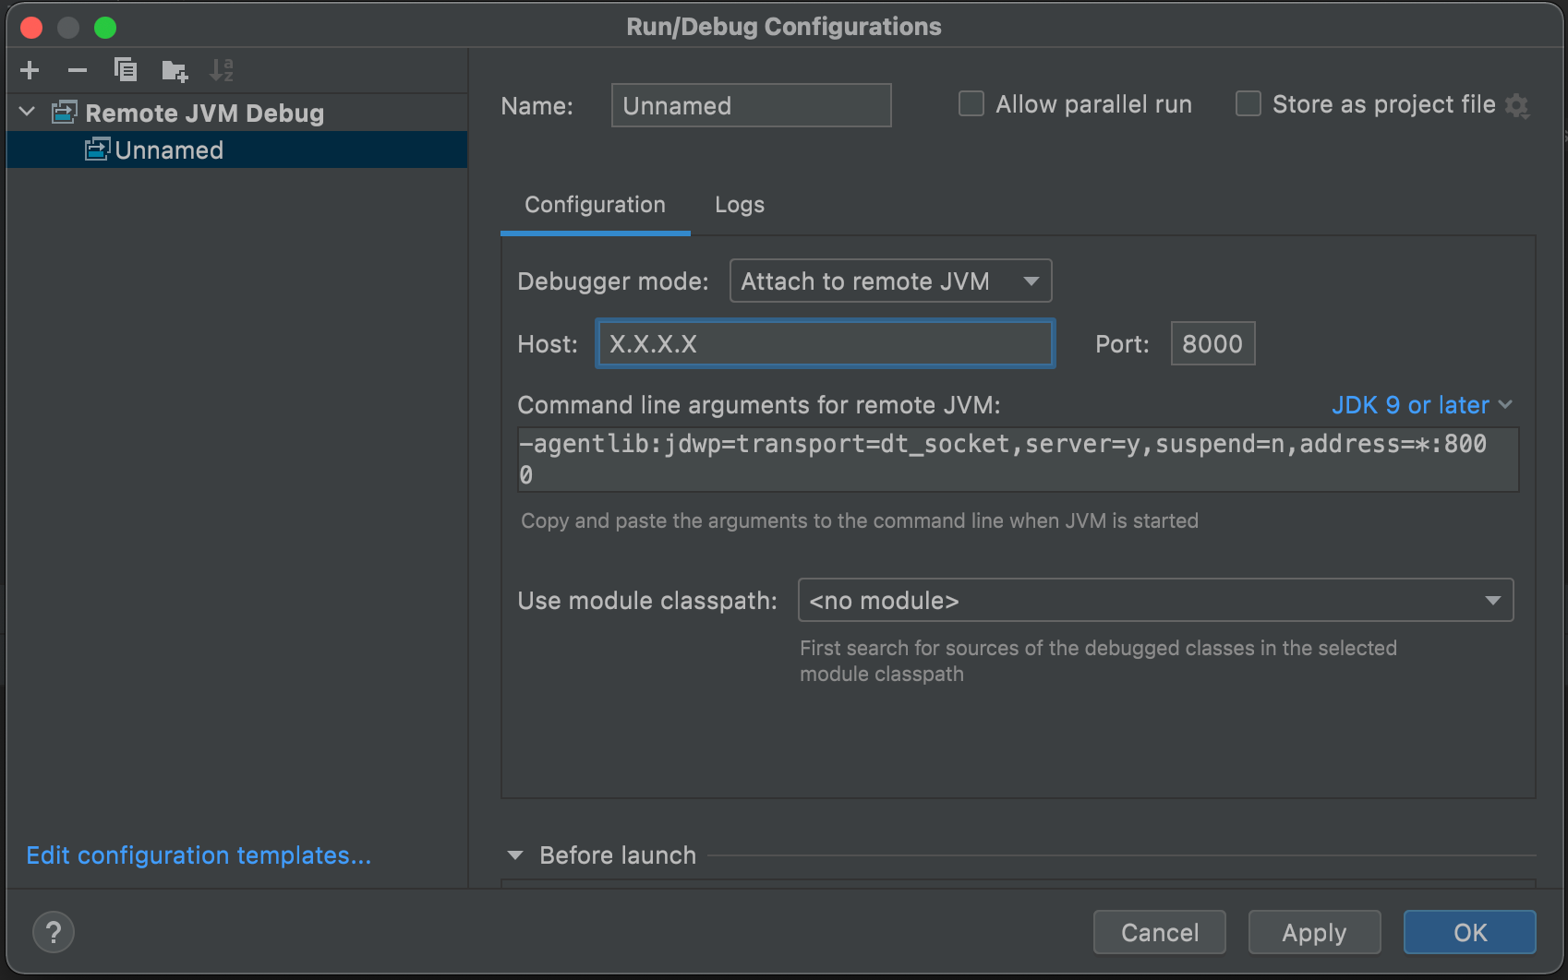Open the Debugger mode dropdown

pos(890,281)
